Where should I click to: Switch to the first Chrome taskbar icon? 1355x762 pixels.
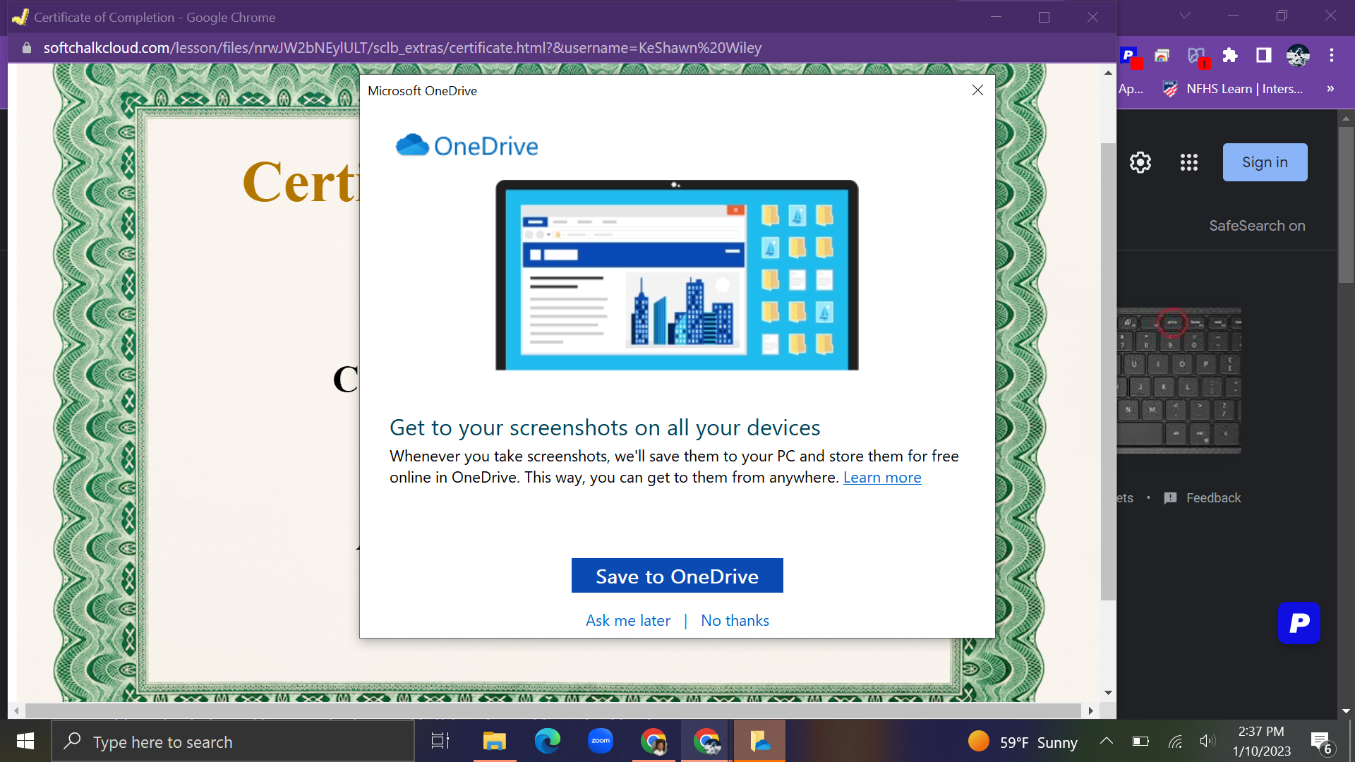click(x=654, y=742)
